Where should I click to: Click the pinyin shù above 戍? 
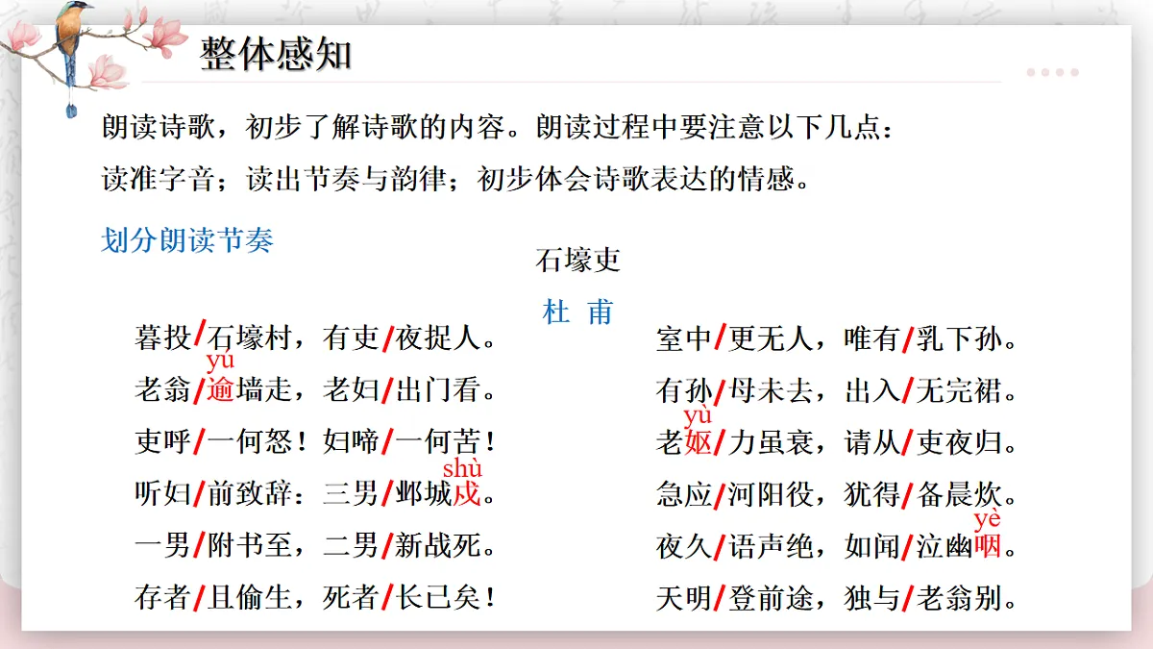coord(462,468)
